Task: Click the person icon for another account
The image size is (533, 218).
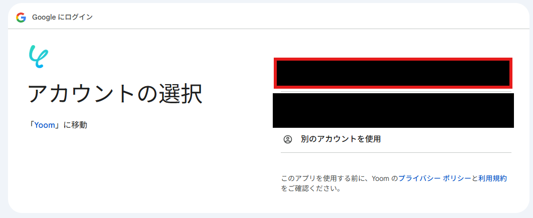Action: point(288,139)
